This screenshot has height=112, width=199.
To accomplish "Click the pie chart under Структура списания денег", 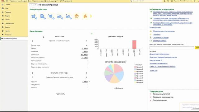I will (x=114, y=73).
